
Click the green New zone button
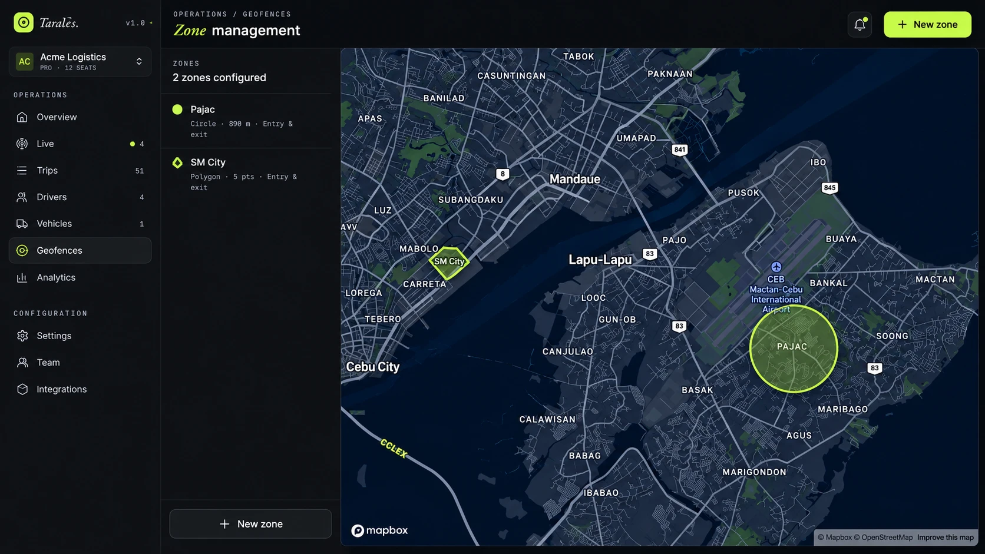click(x=927, y=24)
